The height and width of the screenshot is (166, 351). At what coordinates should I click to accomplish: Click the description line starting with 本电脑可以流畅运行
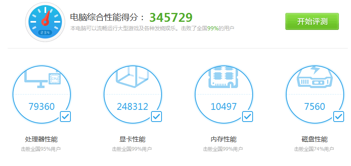(152, 28)
